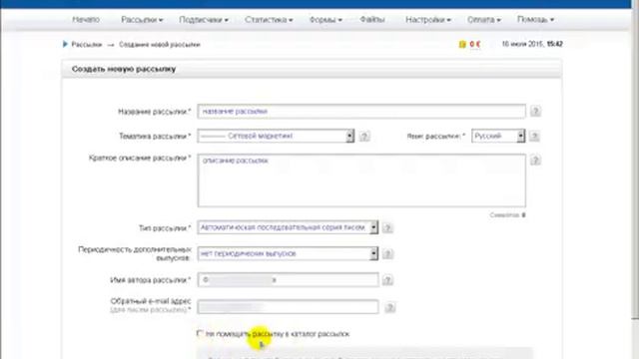Open help icon next to Краткое описание
Viewport: 639px width, 359px height.
[535, 161]
